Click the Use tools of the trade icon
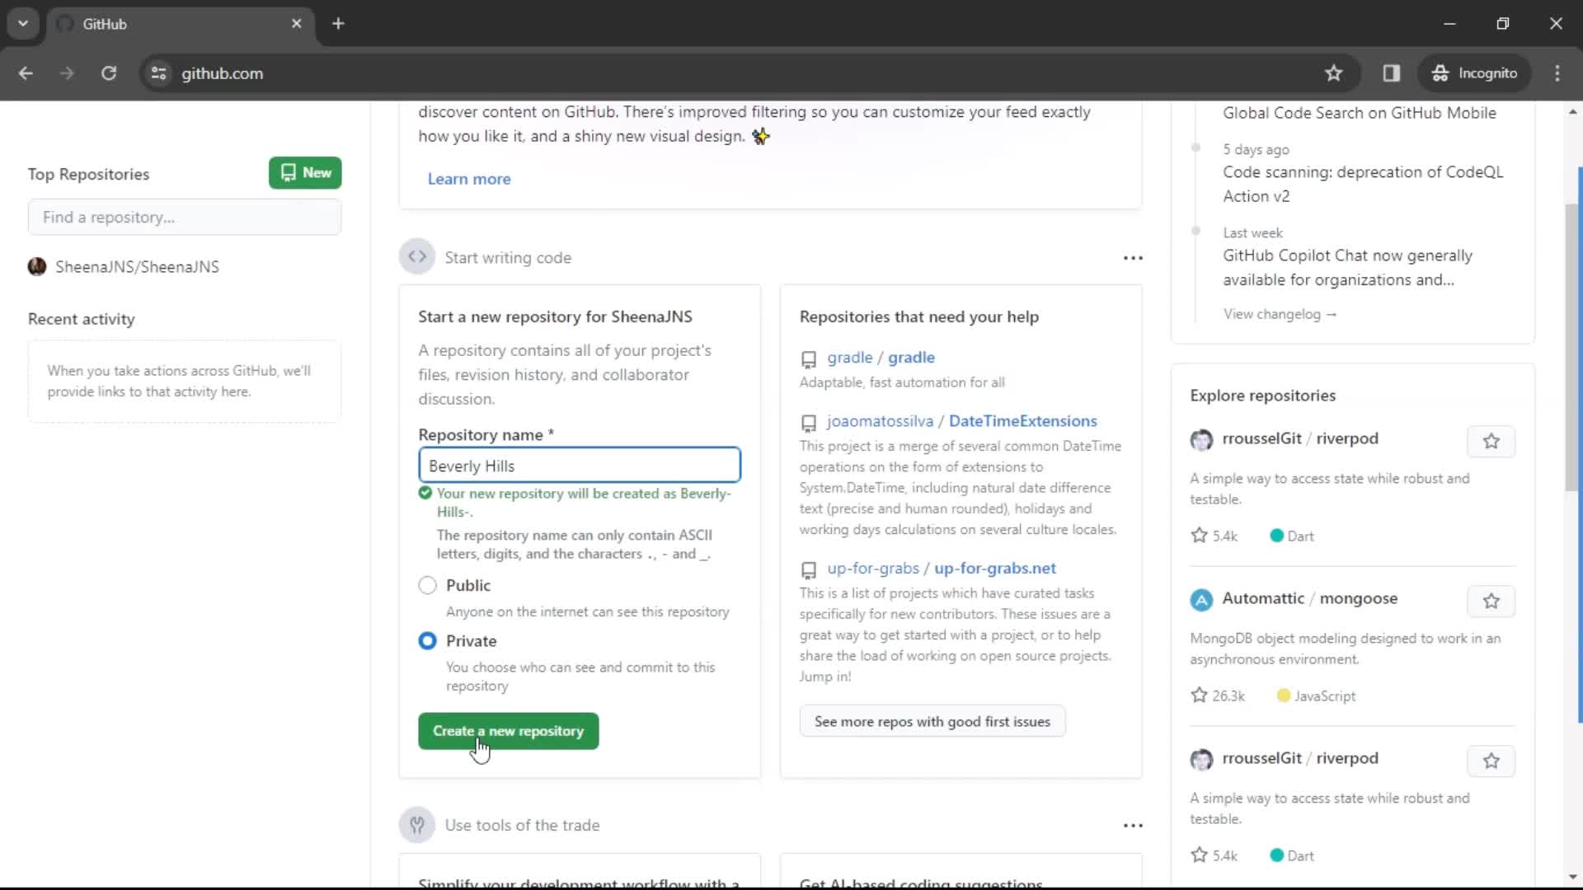 (x=417, y=825)
